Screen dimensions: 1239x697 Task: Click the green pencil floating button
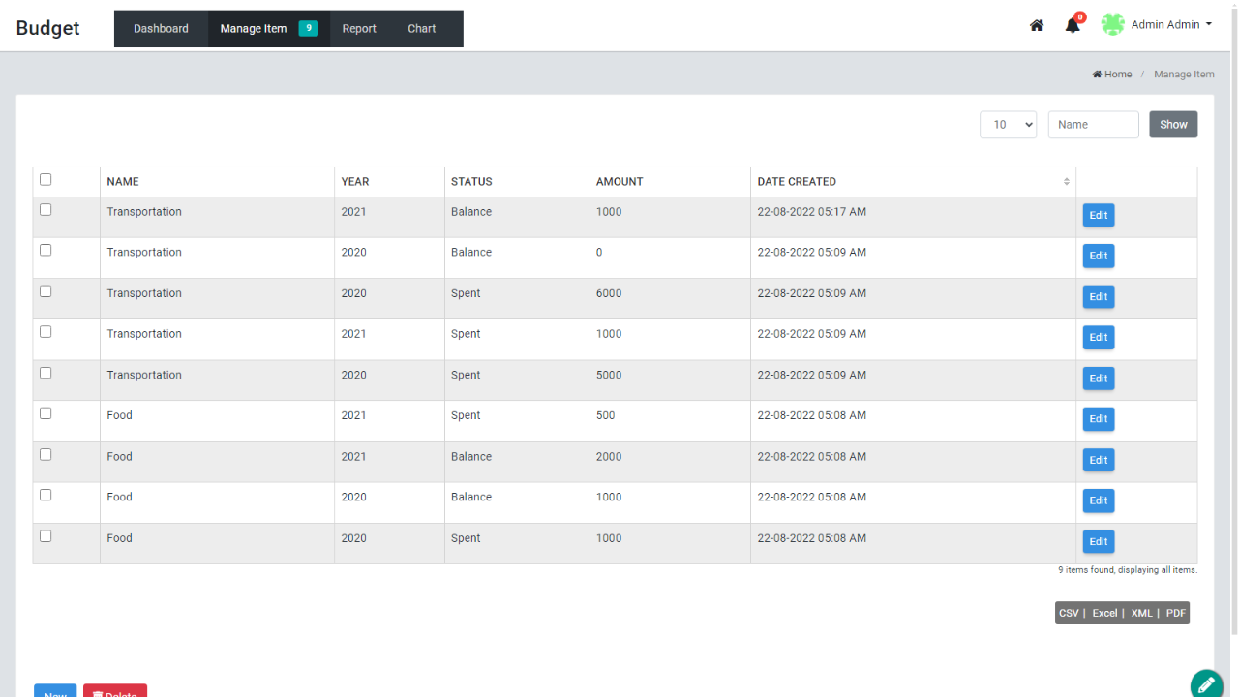click(1206, 684)
